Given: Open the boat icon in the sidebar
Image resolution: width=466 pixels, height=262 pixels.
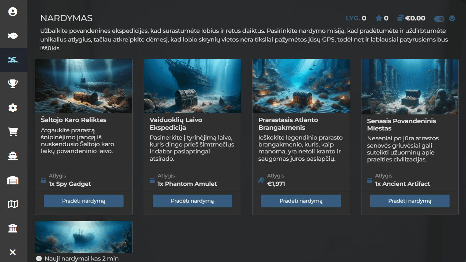Looking at the screenshot, I should [13, 156].
